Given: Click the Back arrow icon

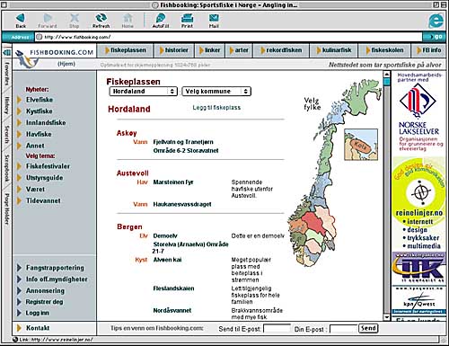Looking at the screenshot, I should [21, 18].
